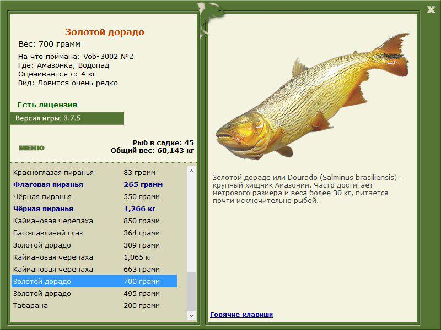Select Золотой дорадо 309 грамм row
Viewport: 441px width, 330px height.
94,245
